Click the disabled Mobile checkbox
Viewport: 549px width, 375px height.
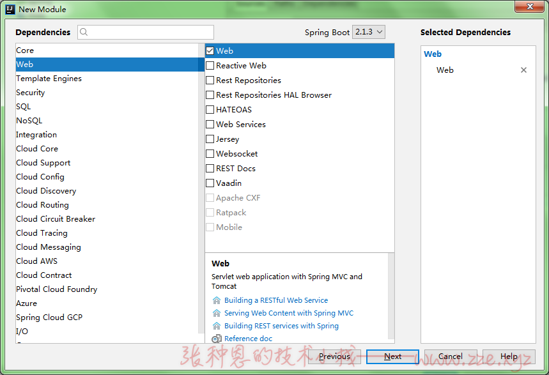(x=210, y=227)
